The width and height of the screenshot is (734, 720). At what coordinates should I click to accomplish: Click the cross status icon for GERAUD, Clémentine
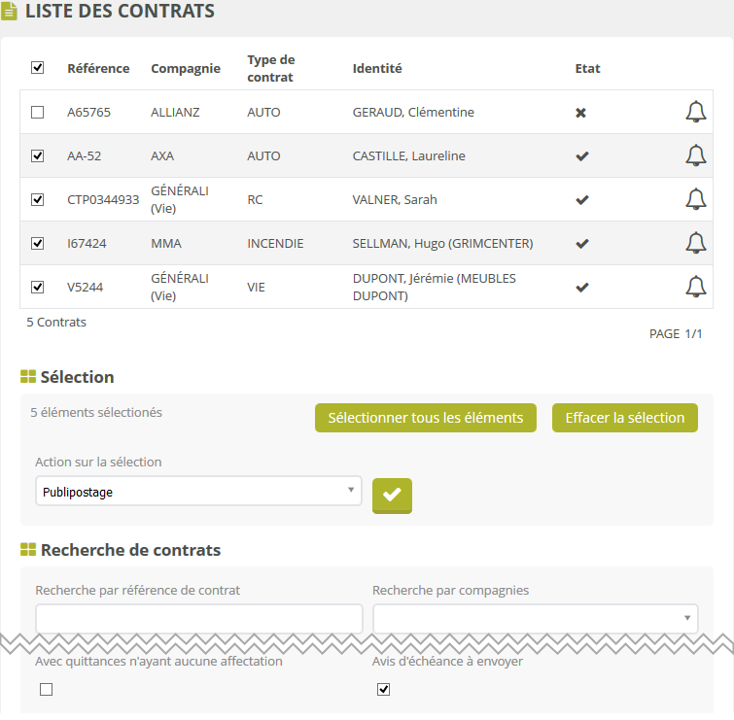pyautogui.click(x=581, y=113)
